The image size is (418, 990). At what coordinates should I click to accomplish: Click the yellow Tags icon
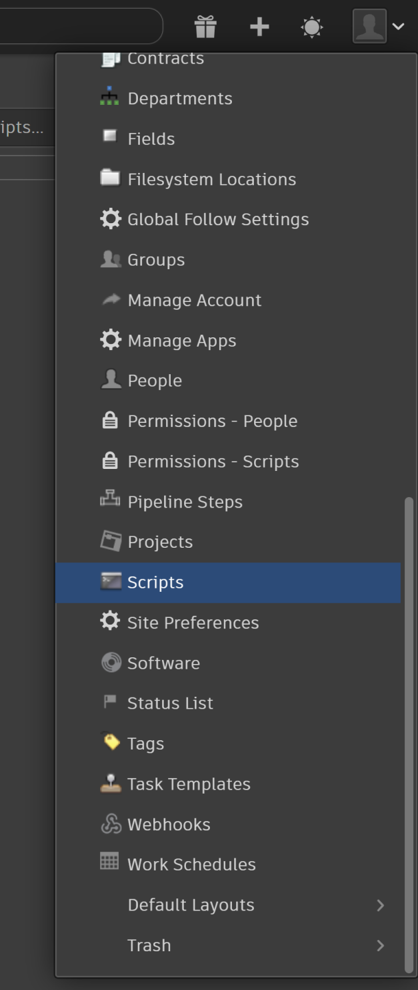pyautogui.click(x=110, y=743)
